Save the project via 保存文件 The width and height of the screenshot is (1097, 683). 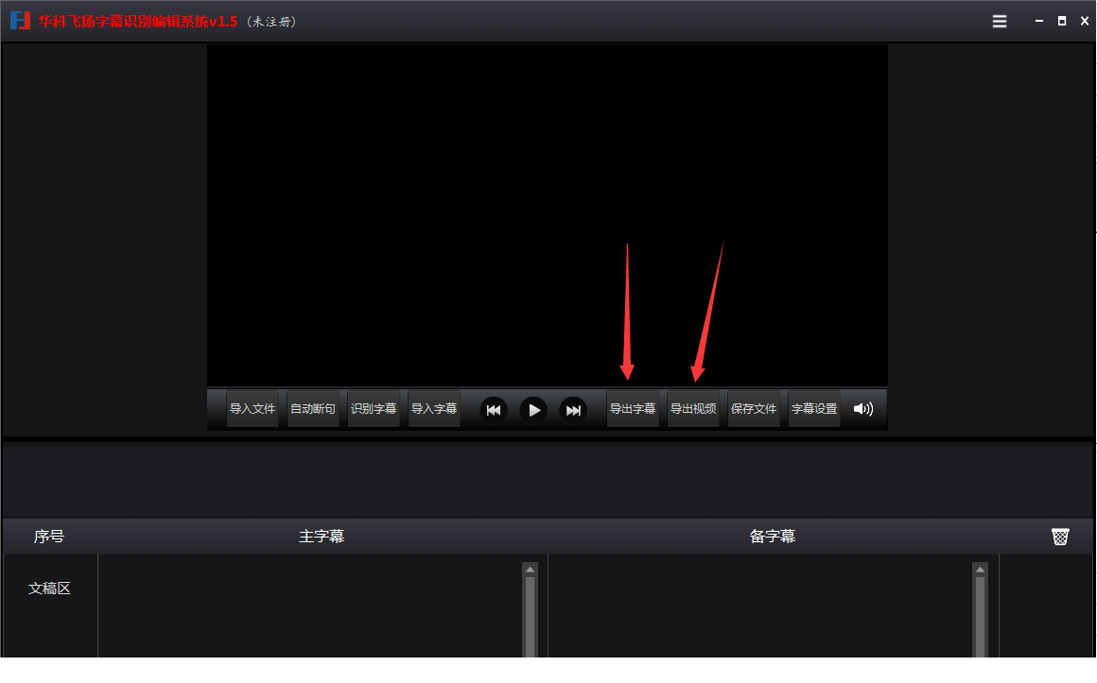click(x=755, y=409)
